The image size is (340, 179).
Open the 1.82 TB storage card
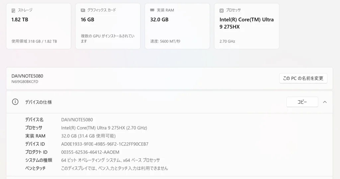pyautogui.click(x=39, y=27)
